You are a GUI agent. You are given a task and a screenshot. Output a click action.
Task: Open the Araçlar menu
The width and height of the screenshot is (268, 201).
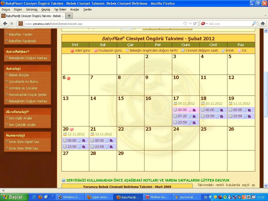coord(75,9)
